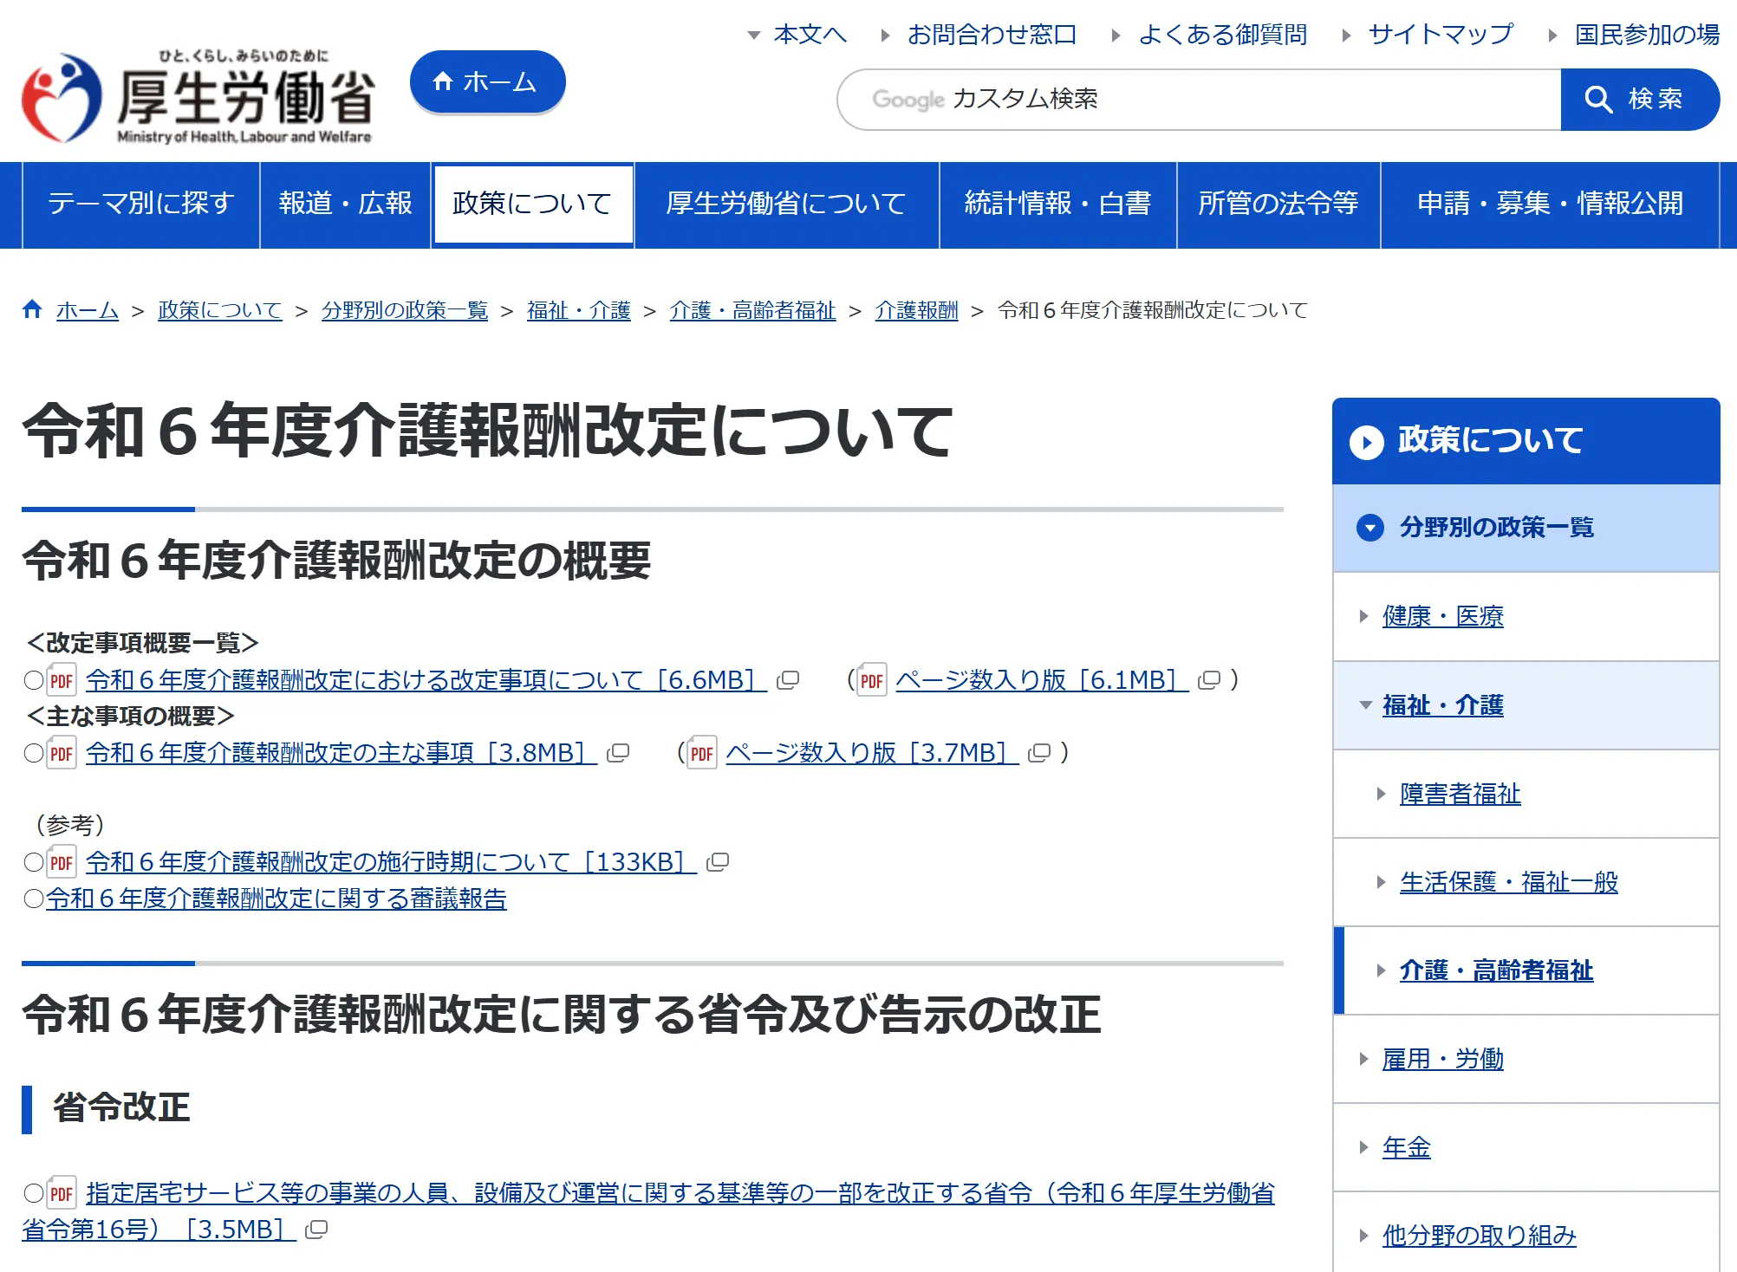Viewport: 1737px width, 1272px height.
Task: Click PDF icon beside 指定居宅サービス省令 link
Action: 61,1194
